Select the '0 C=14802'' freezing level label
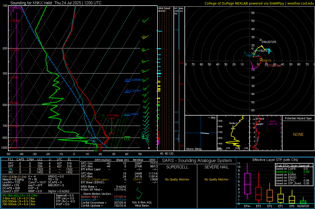 132,114
